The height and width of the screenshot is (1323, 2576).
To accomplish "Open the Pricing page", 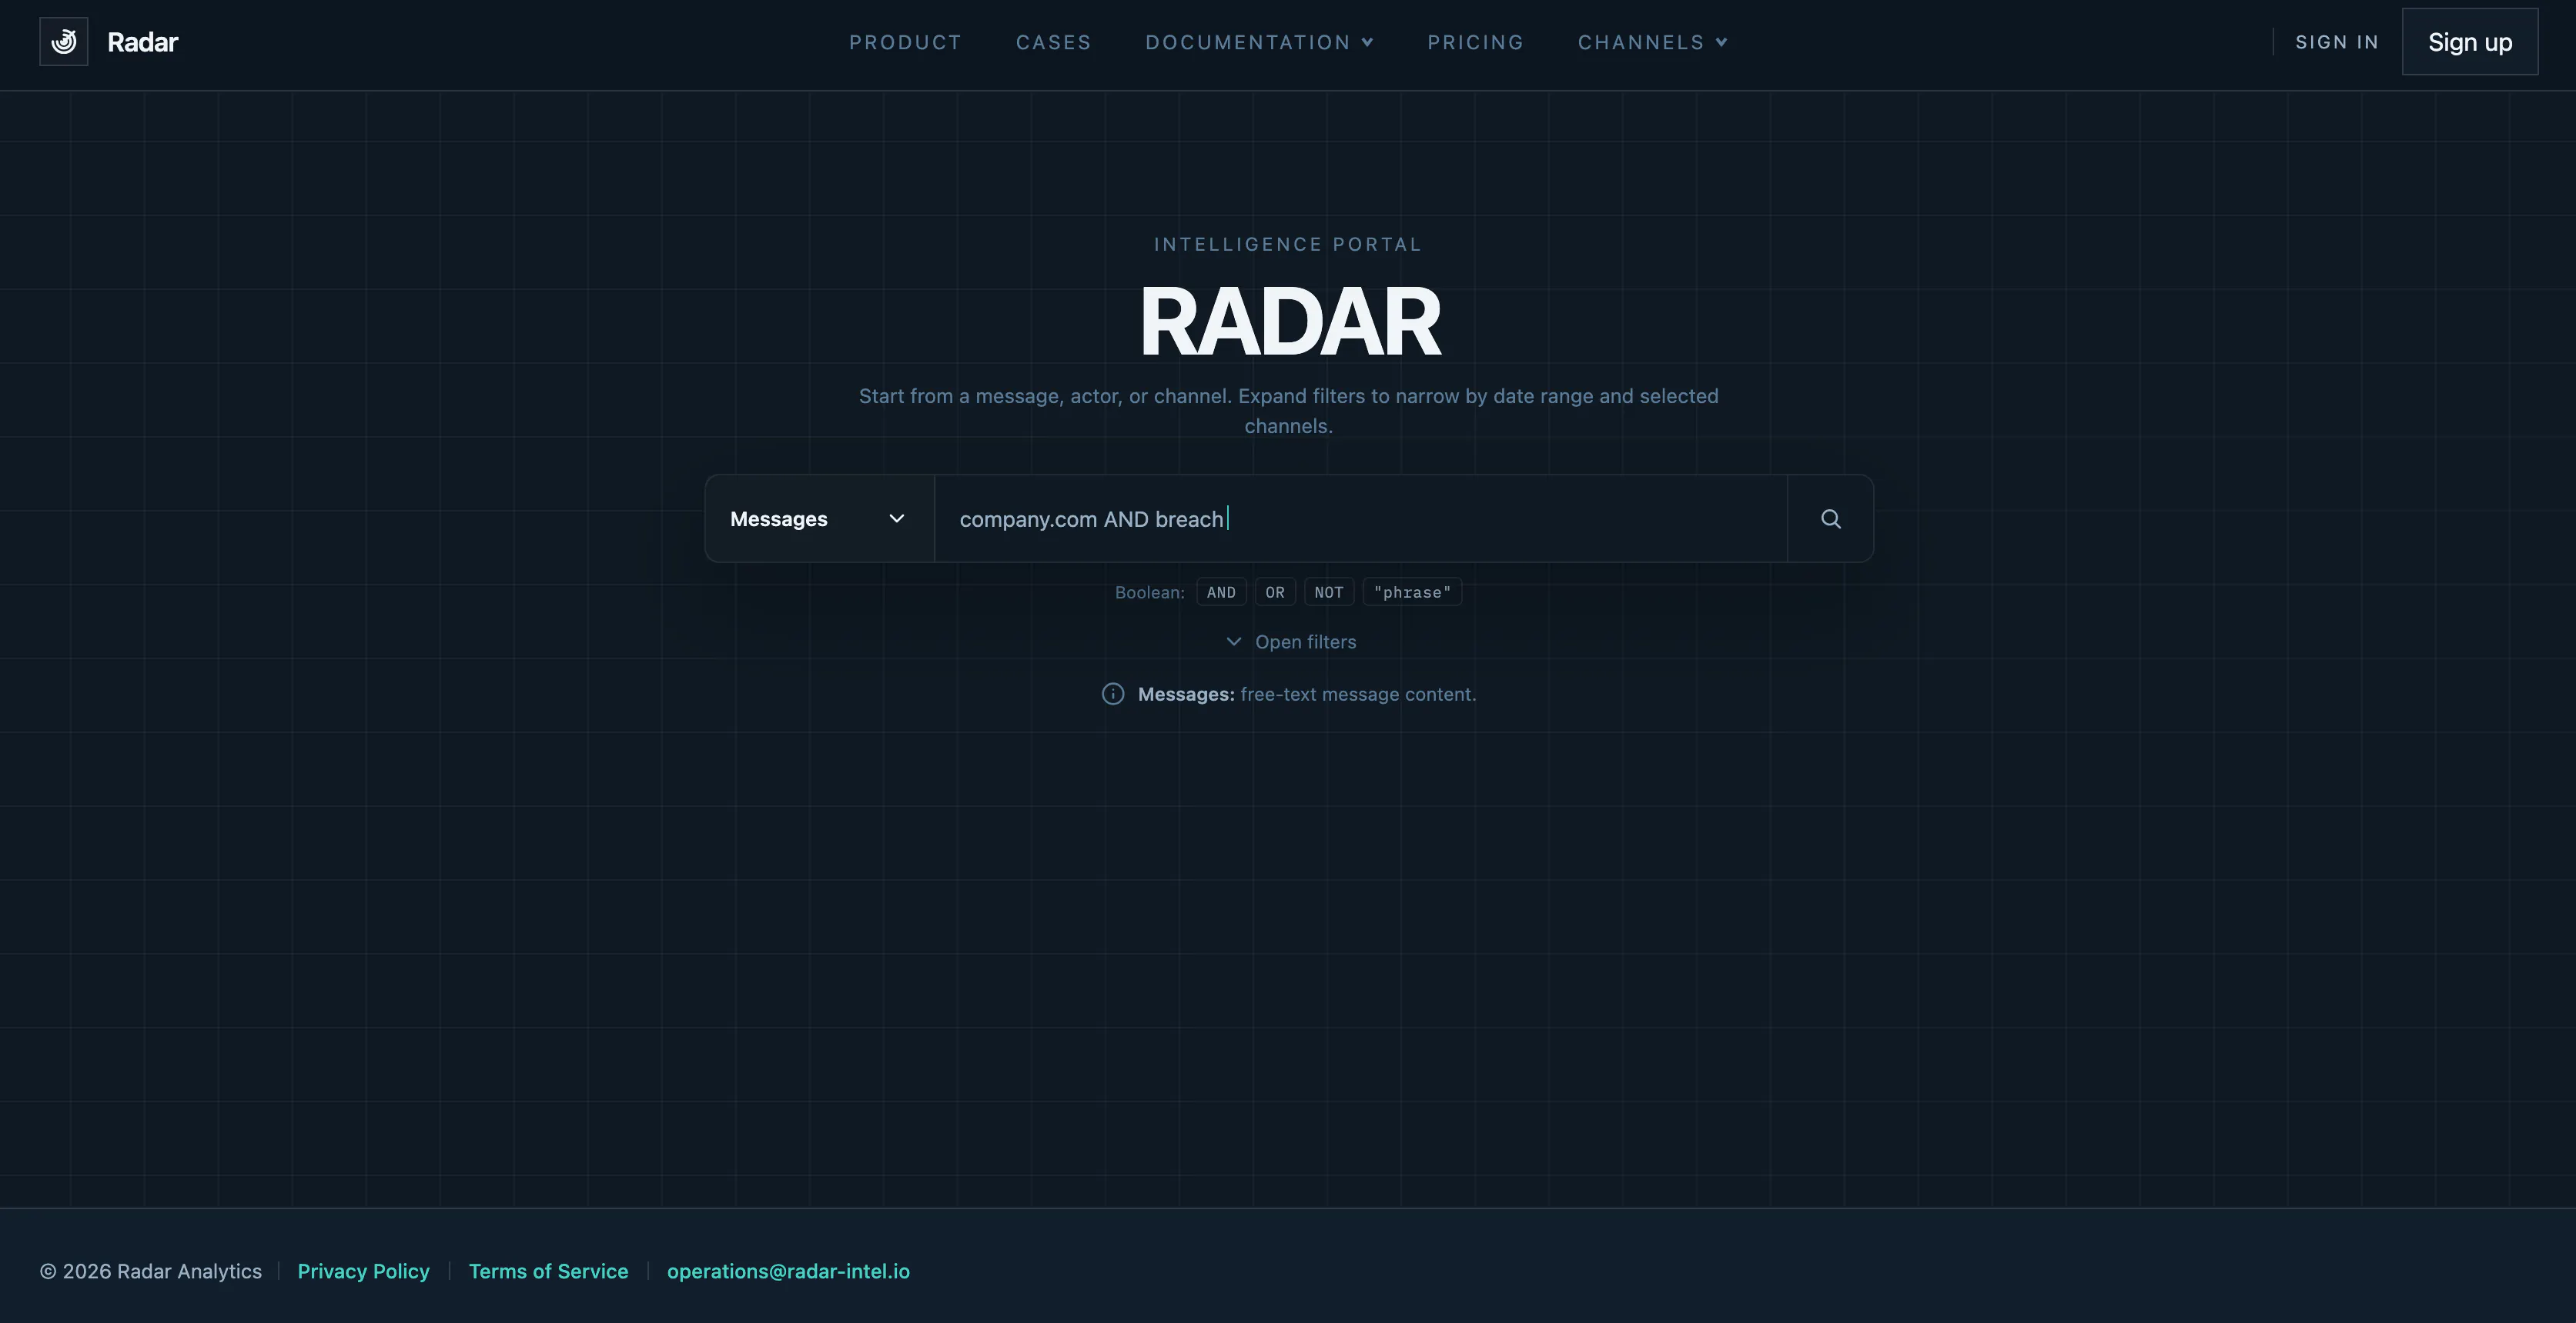I will [1475, 42].
